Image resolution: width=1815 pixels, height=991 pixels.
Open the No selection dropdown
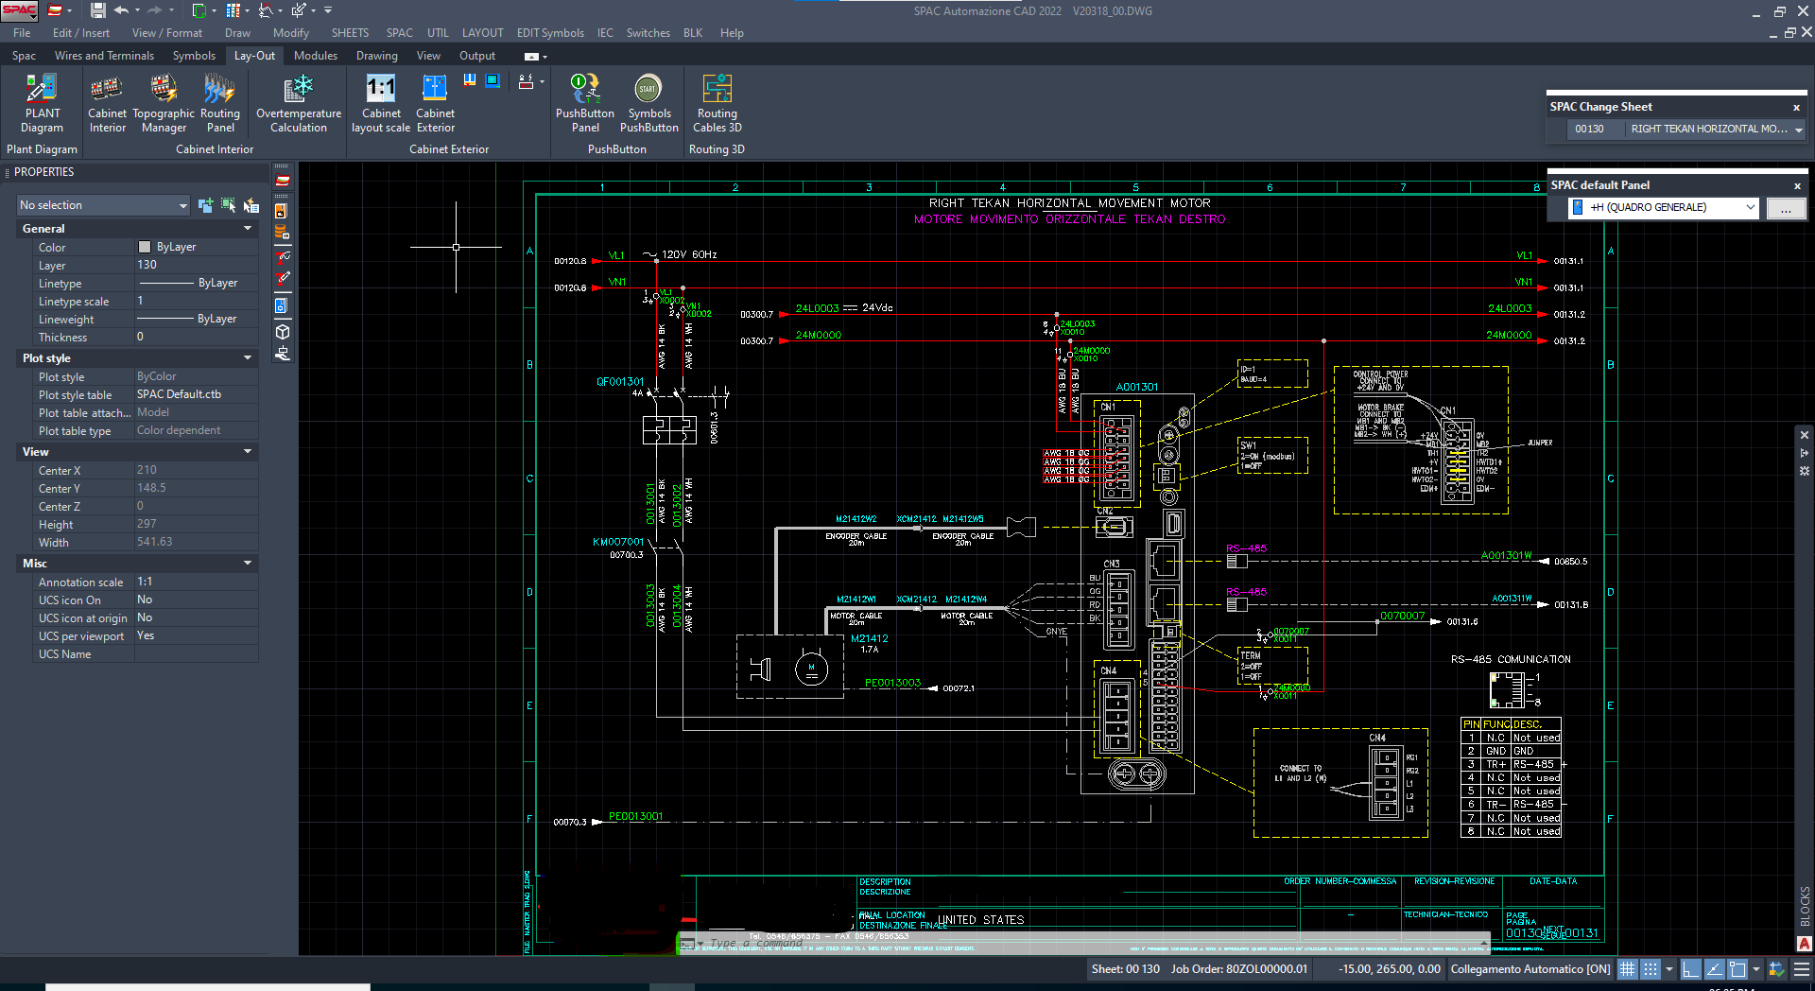(103, 205)
